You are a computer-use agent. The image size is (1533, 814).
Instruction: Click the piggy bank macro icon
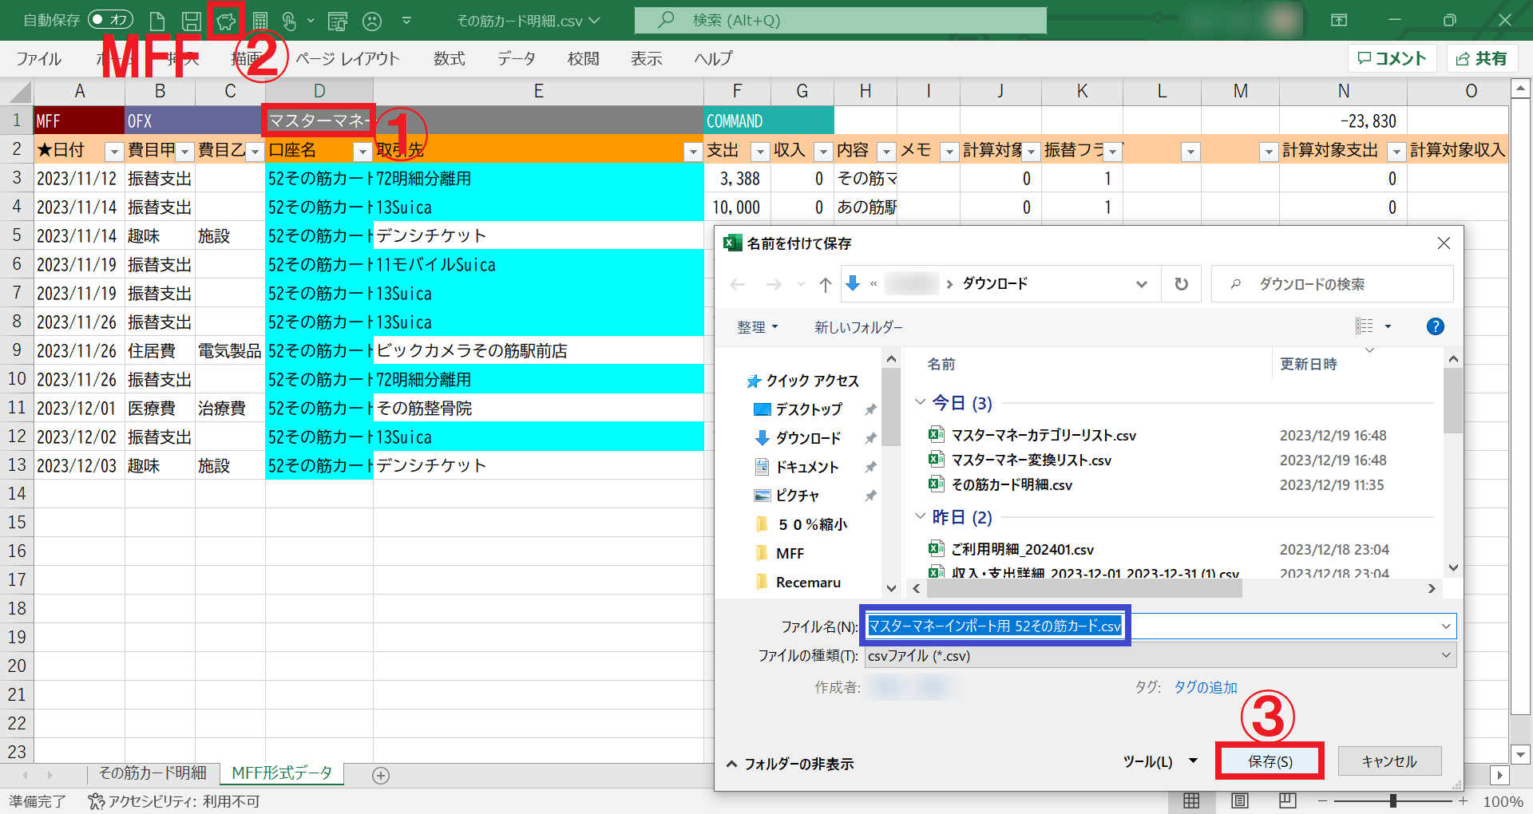(226, 21)
